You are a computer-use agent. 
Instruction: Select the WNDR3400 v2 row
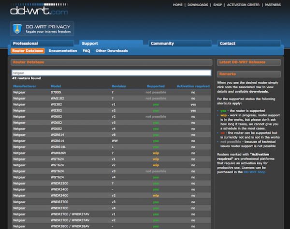(x=111, y=196)
